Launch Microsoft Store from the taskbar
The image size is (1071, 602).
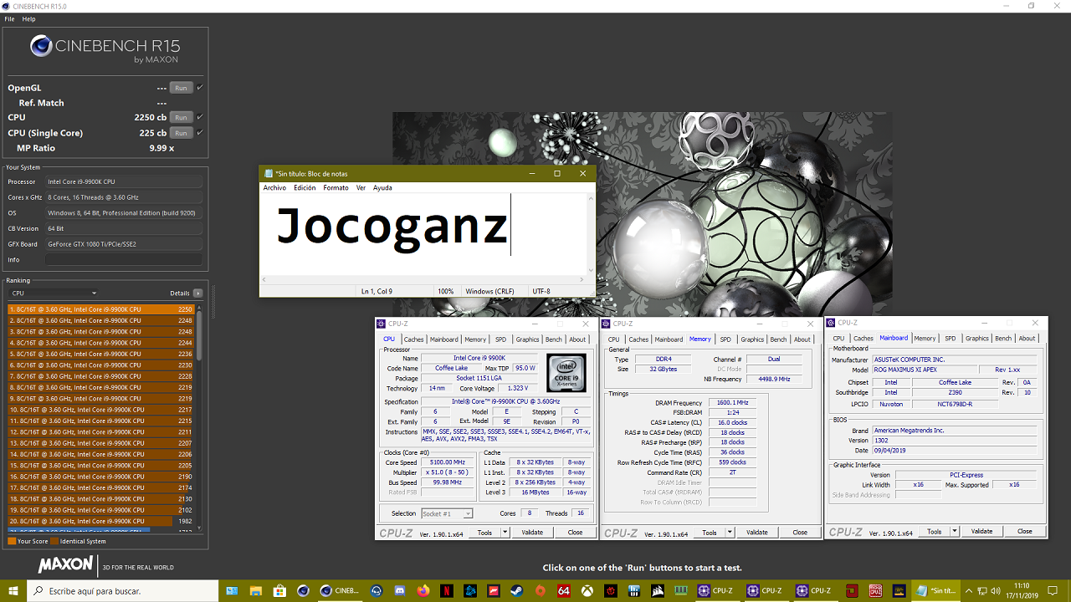tap(279, 591)
